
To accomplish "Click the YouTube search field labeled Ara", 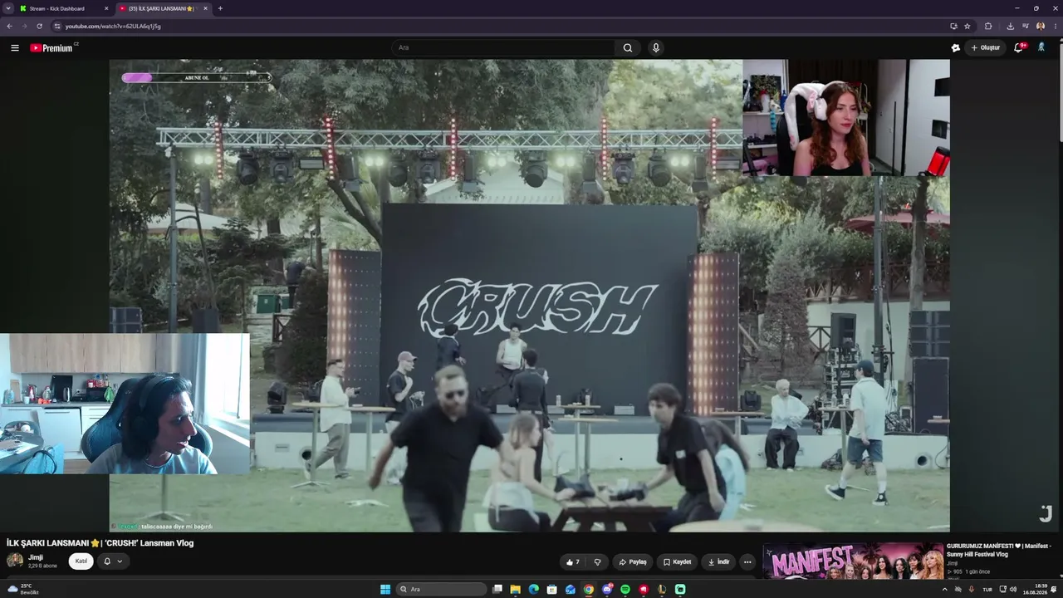I will point(503,48).
